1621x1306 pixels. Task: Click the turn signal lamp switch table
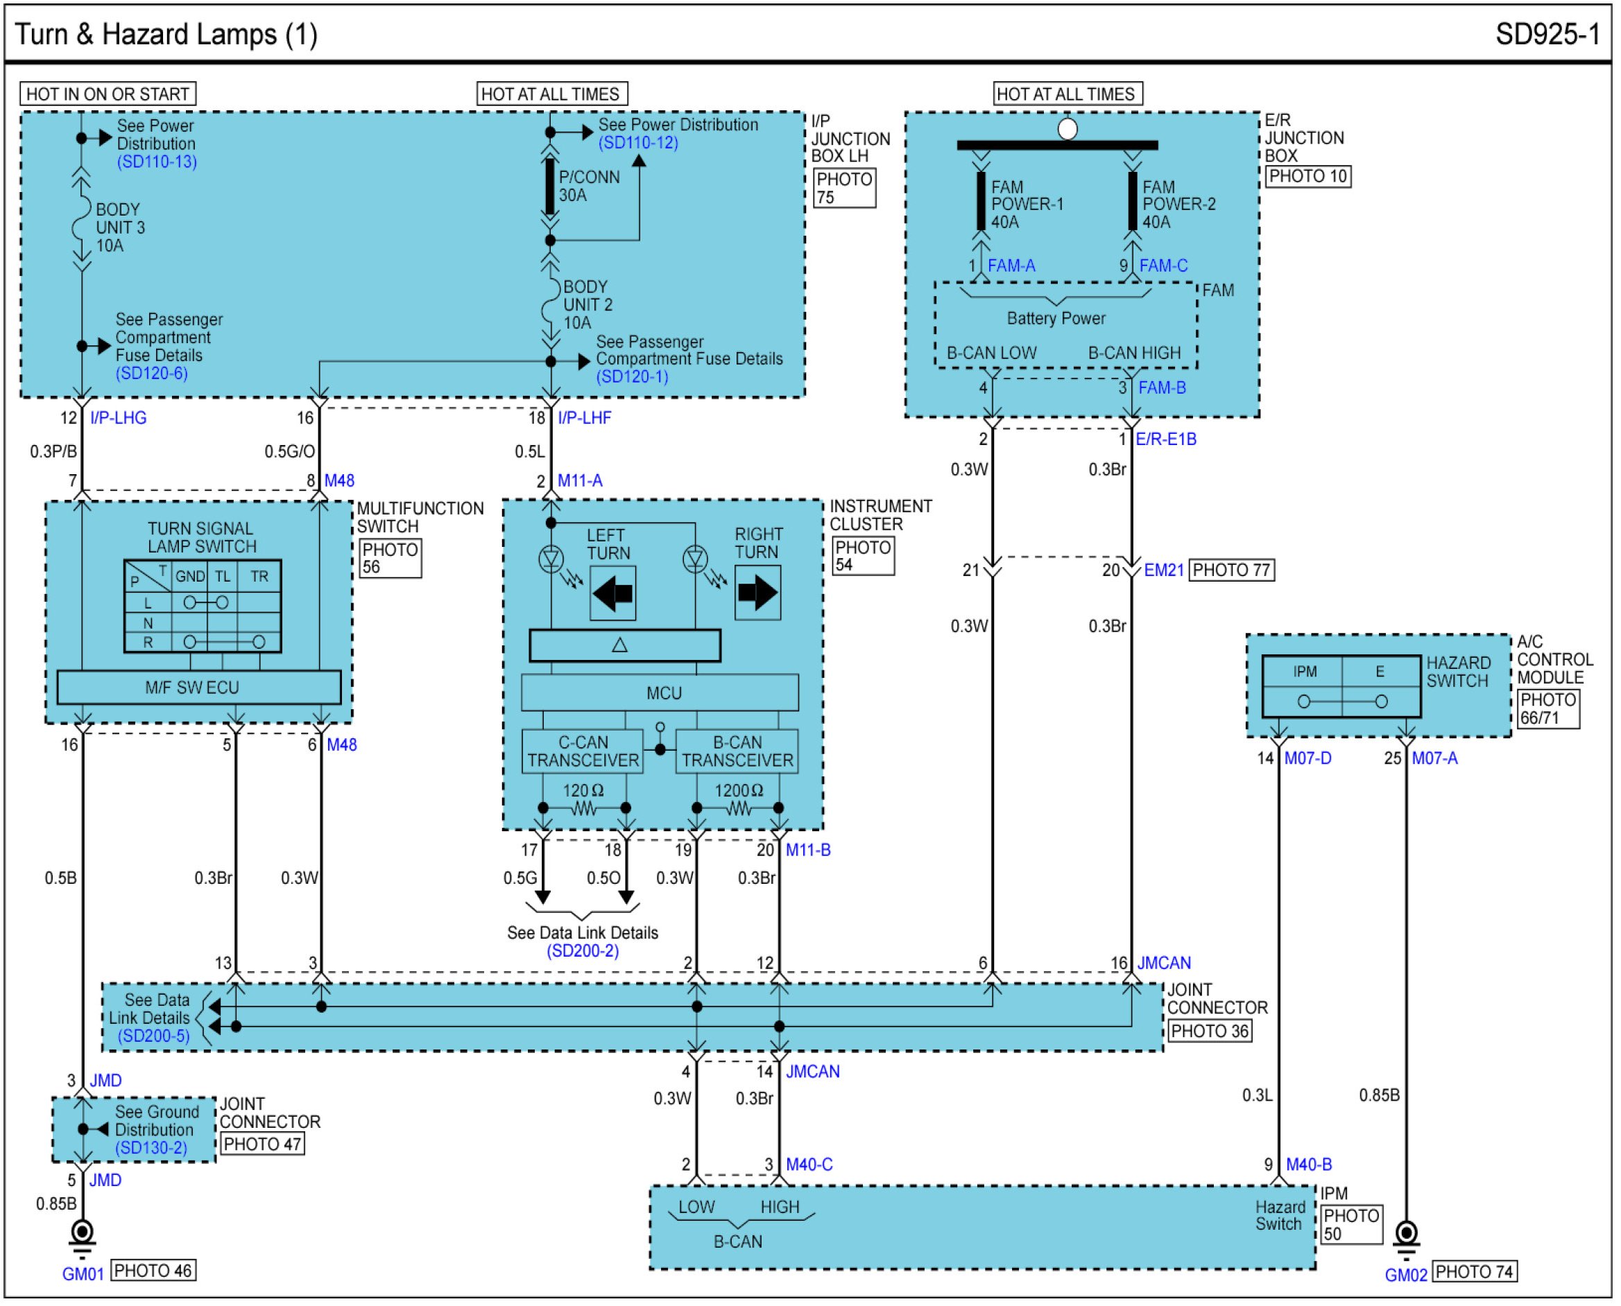tap(203, 607)
